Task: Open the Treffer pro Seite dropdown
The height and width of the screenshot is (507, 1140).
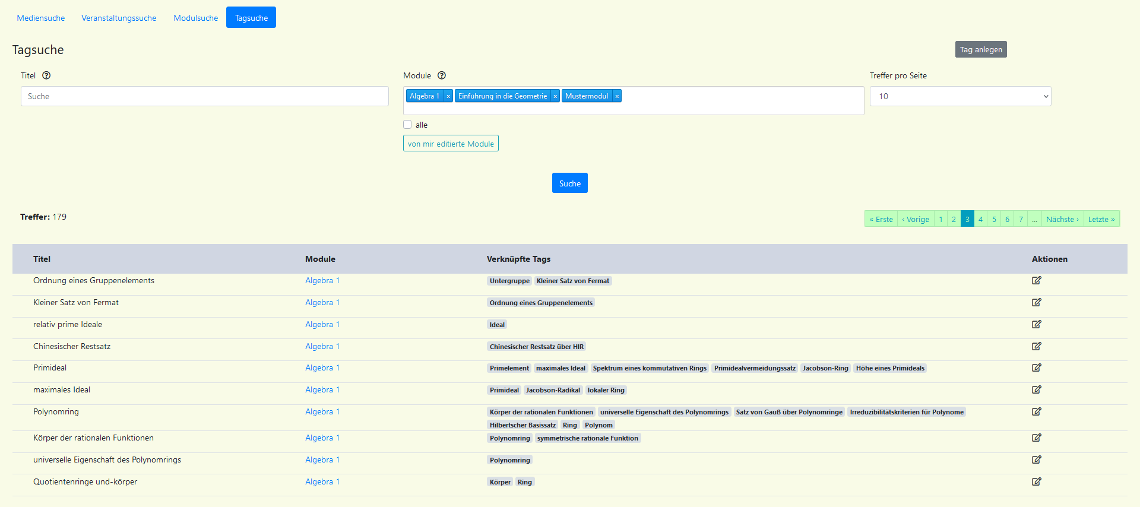Action: 960,96
